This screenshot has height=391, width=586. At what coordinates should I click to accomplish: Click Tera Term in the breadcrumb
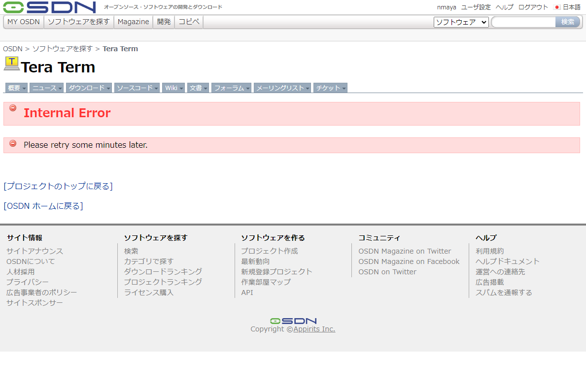coord(120,49)
